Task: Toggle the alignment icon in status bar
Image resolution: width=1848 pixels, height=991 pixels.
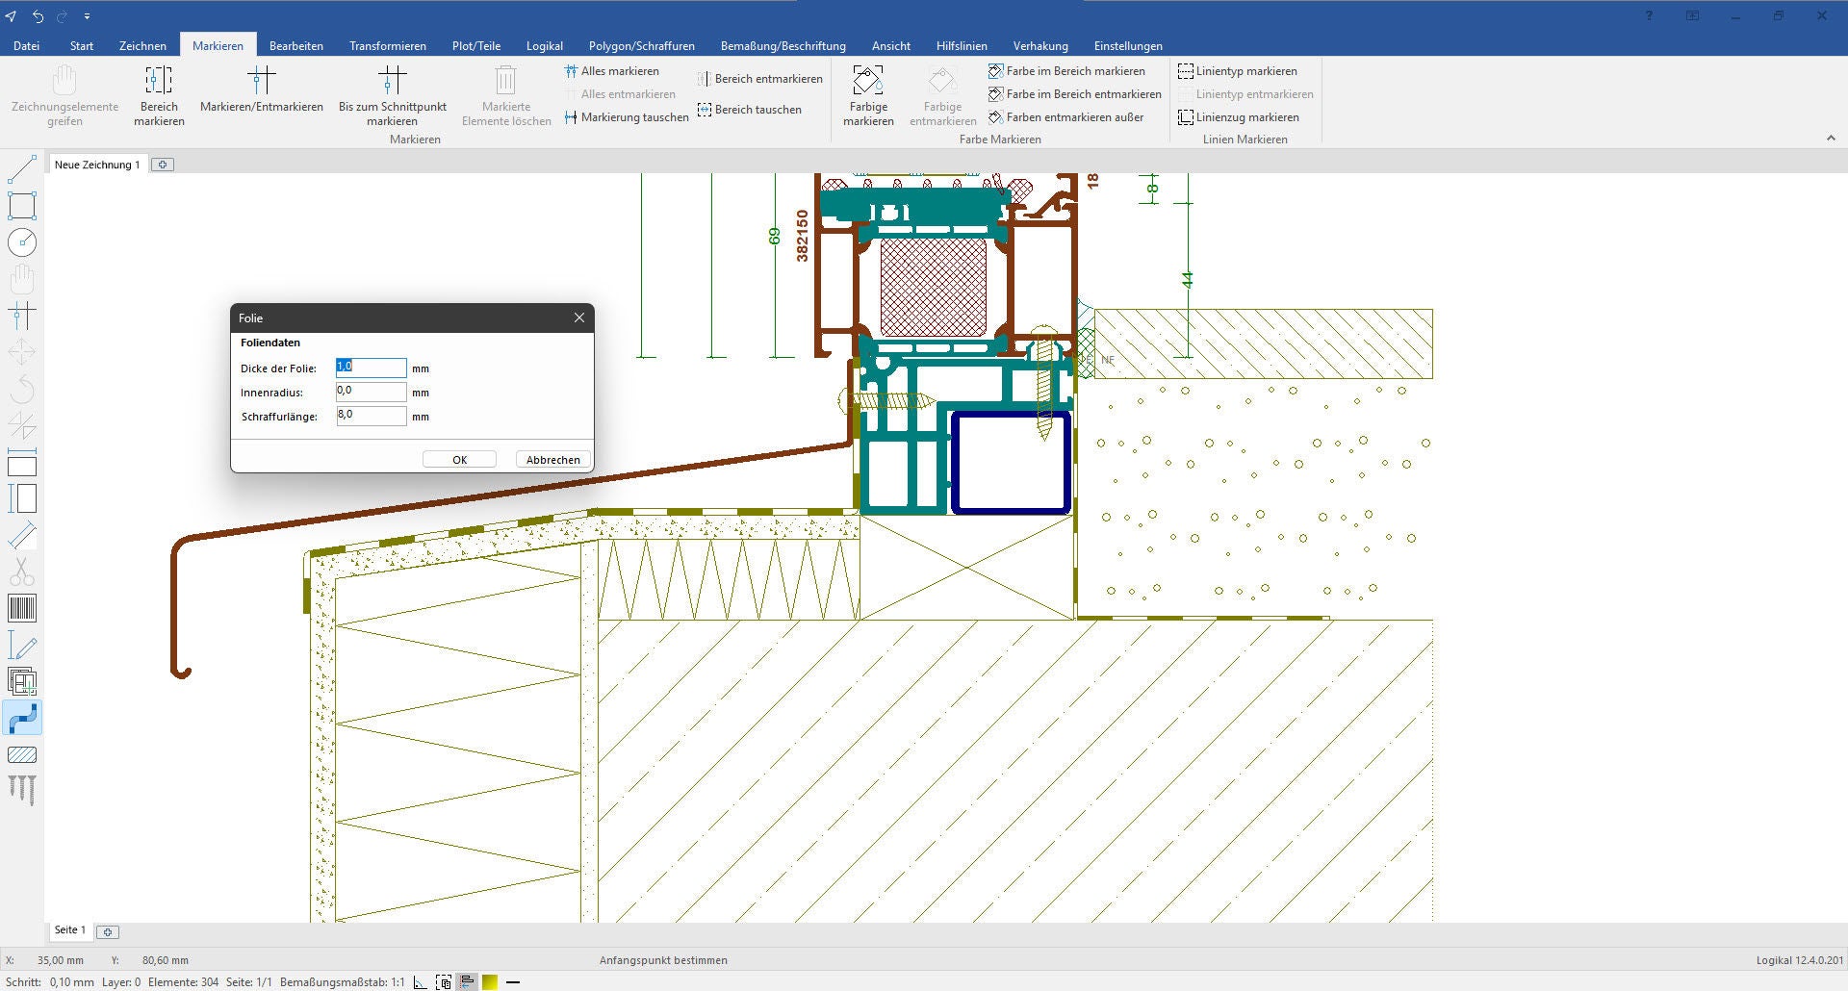Action: coord(467,982)
